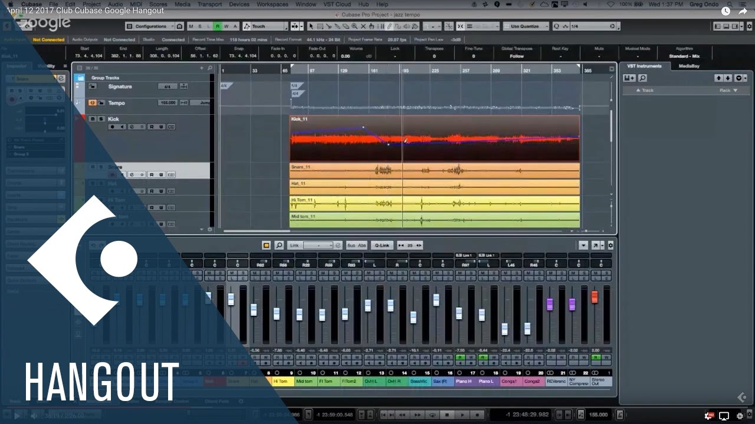The image size is (755, 424).
Task: Enable record on the Kick track
Action: [x=111, y=126]
